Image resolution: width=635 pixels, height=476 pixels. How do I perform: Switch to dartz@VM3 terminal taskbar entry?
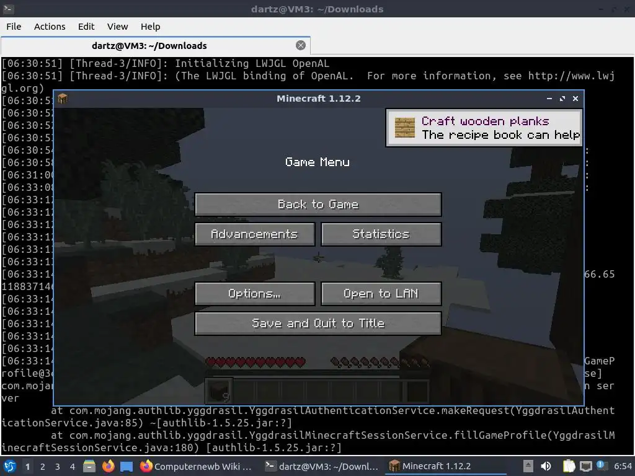pos(322,466)
